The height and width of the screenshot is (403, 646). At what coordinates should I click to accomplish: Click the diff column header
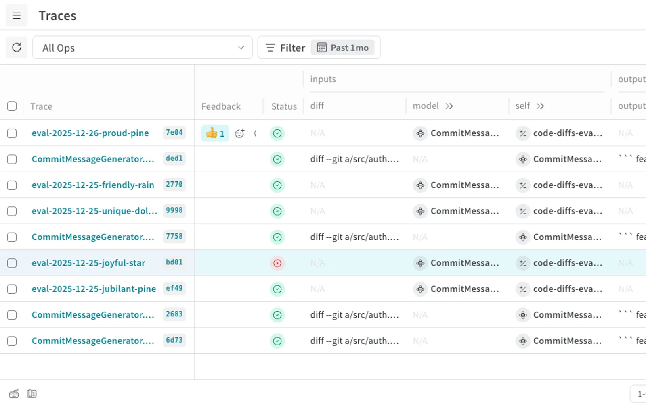coord(317,106)
